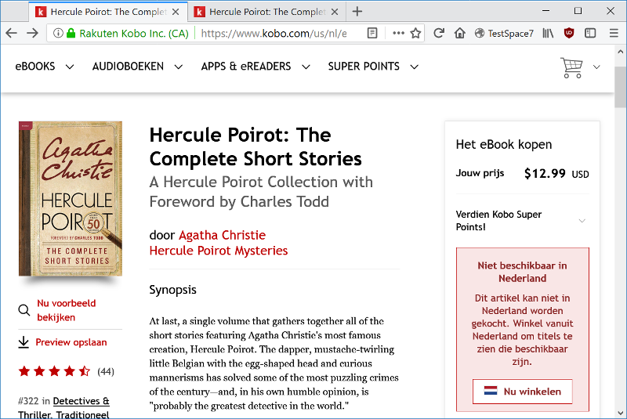Click Preview opslaan link
The image size is (627, 419).
click(71, 342)
